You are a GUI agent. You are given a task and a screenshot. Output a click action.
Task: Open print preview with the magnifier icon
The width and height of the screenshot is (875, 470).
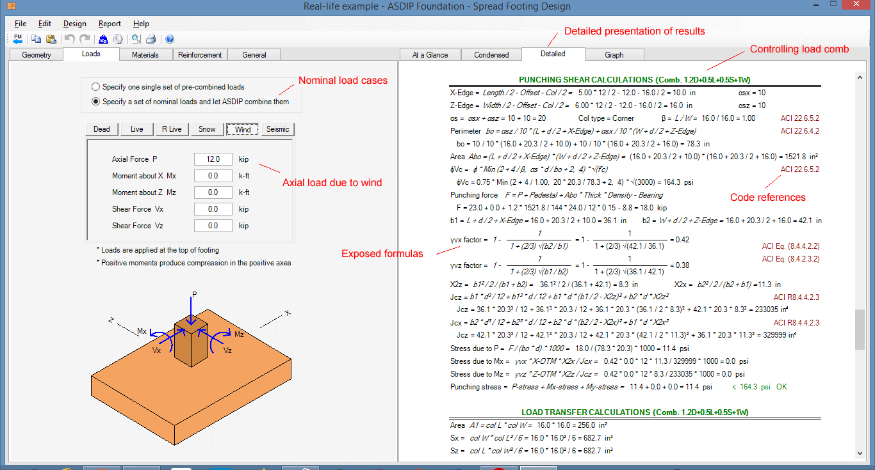click(x=136, y=39)
